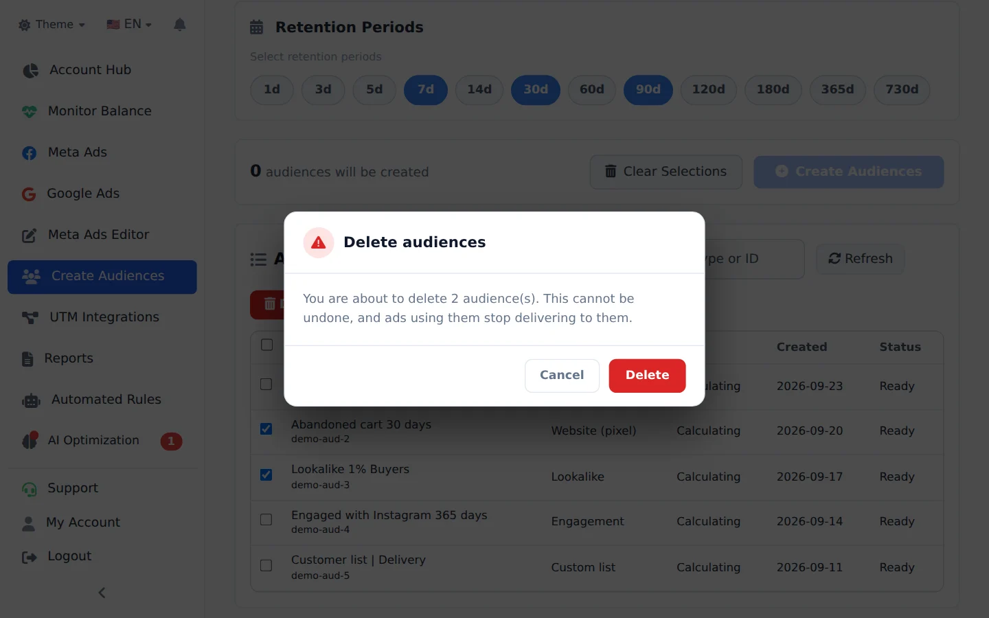989x618 pixels.
Task: Click the AI Optimization brain icon
Action: 30,441
